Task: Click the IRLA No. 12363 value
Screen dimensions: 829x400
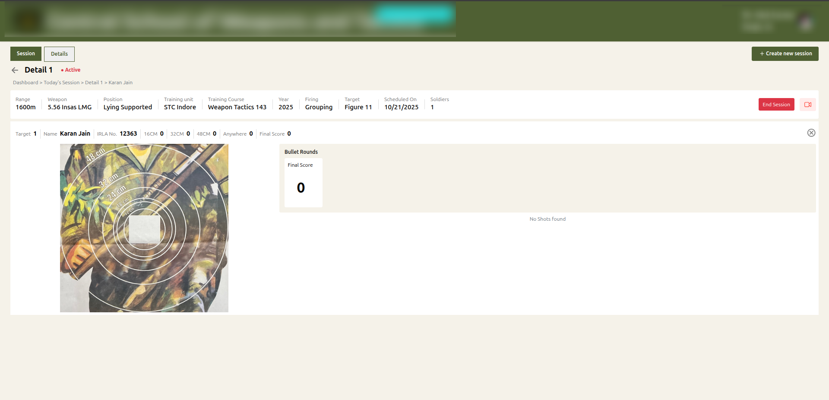Action: tap(128, 134)
